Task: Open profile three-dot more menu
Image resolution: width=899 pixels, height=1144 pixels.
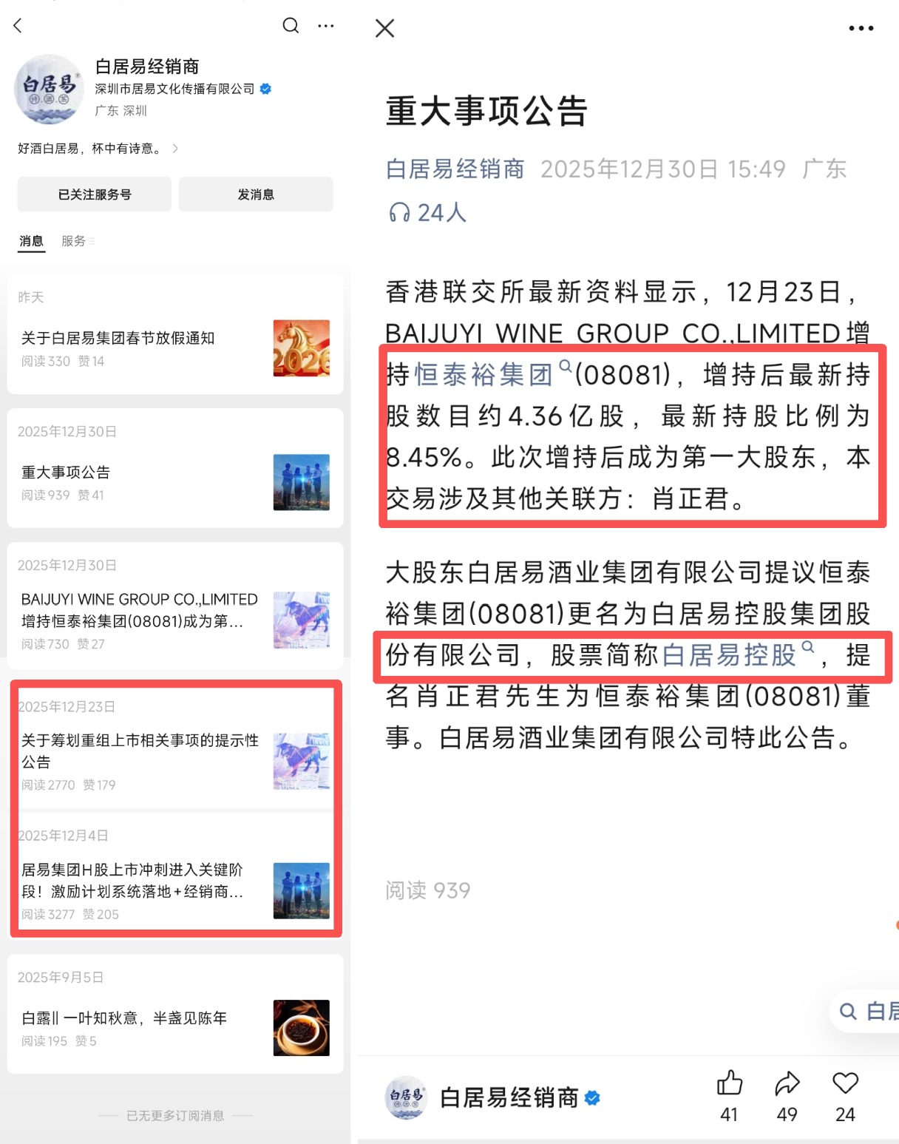Action: pos(326,26)
